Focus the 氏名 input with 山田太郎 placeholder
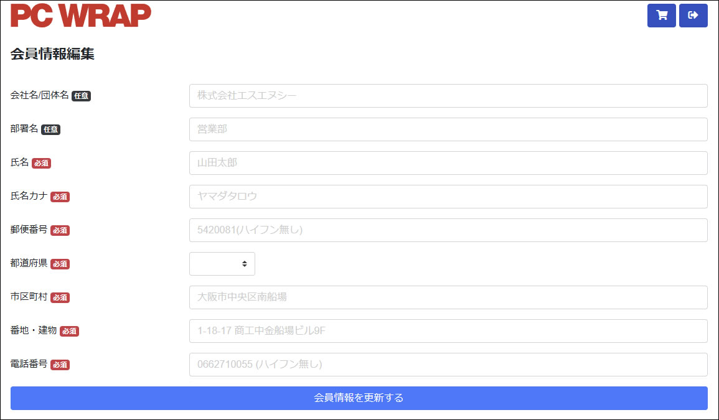This screenshot has width=719, height=420. point(448,163)
